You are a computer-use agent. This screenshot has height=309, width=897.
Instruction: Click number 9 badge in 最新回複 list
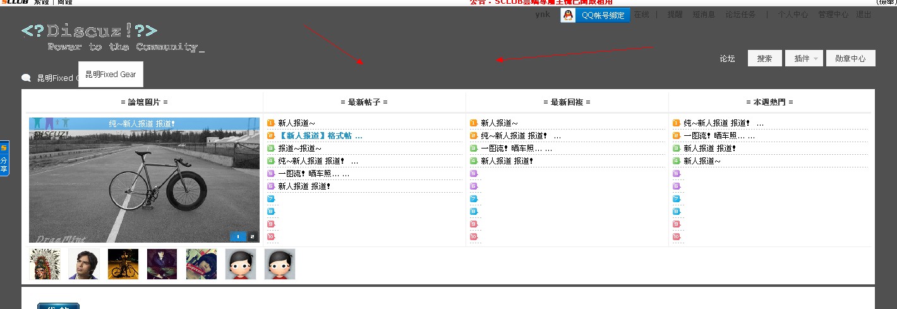point(473,224)
